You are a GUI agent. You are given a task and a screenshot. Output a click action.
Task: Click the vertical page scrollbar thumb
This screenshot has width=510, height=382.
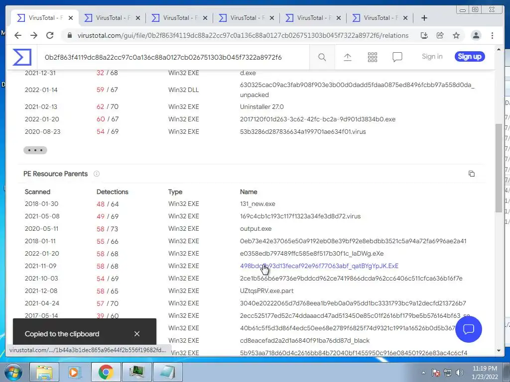pyautogui.click(x=499, y=168)
